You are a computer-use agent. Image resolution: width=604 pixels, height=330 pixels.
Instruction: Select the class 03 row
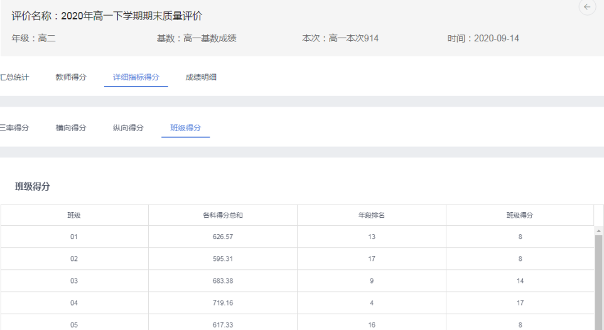tap(298, 280)
